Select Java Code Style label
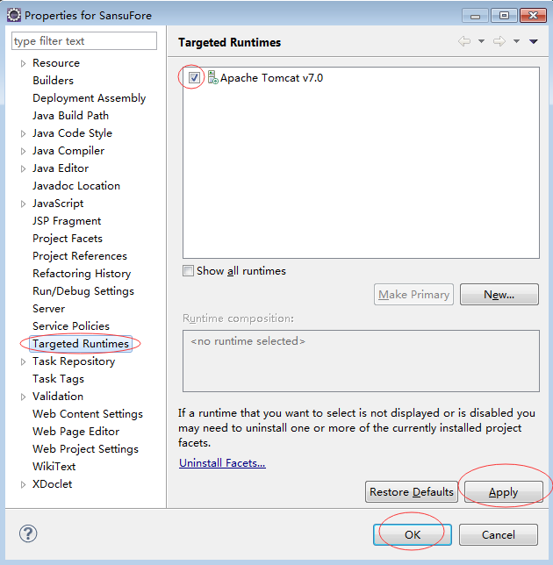This screenshot has height=565, width=553. [x=73, y=133]
